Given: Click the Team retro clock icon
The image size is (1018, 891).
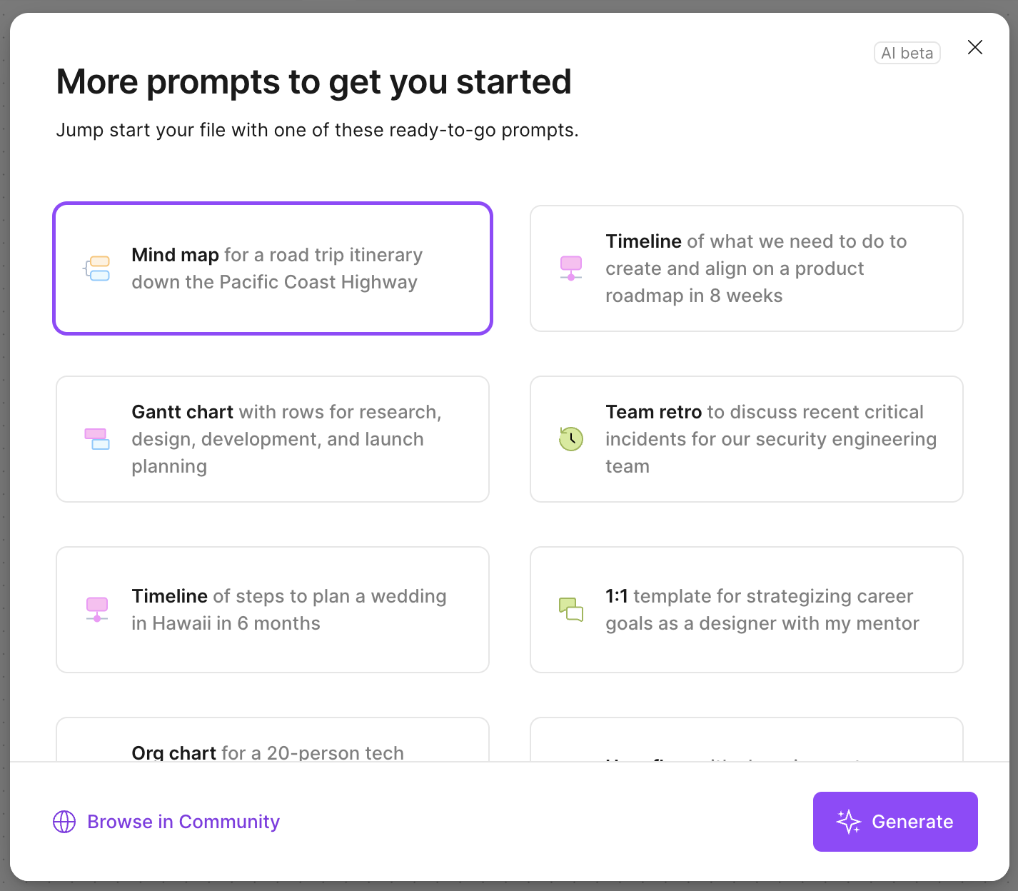Looking at the screenshot, I should click(571, 438).
